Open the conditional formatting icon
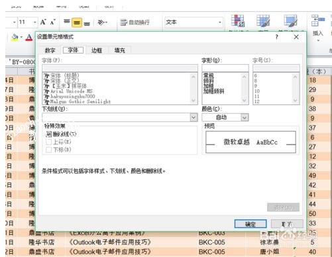Screen dimensions: 332x257 [238, 21]
